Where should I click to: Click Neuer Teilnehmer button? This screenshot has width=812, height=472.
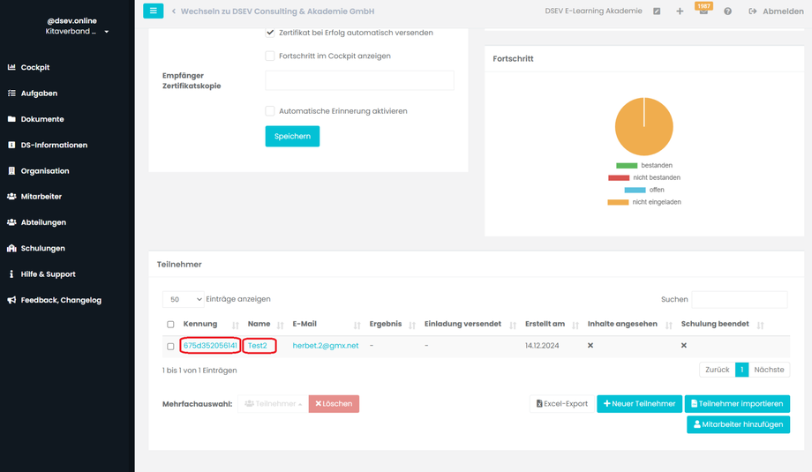tap(640, 404)
